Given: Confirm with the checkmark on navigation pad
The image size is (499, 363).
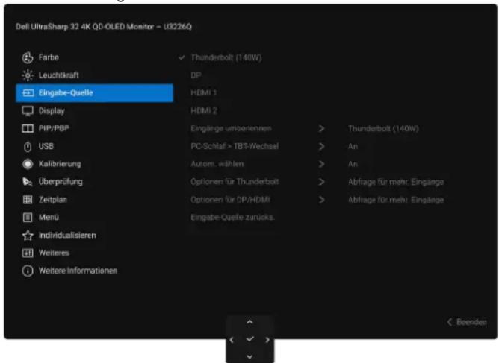Looking at the screenshot, I should click(x=249, y=339).
